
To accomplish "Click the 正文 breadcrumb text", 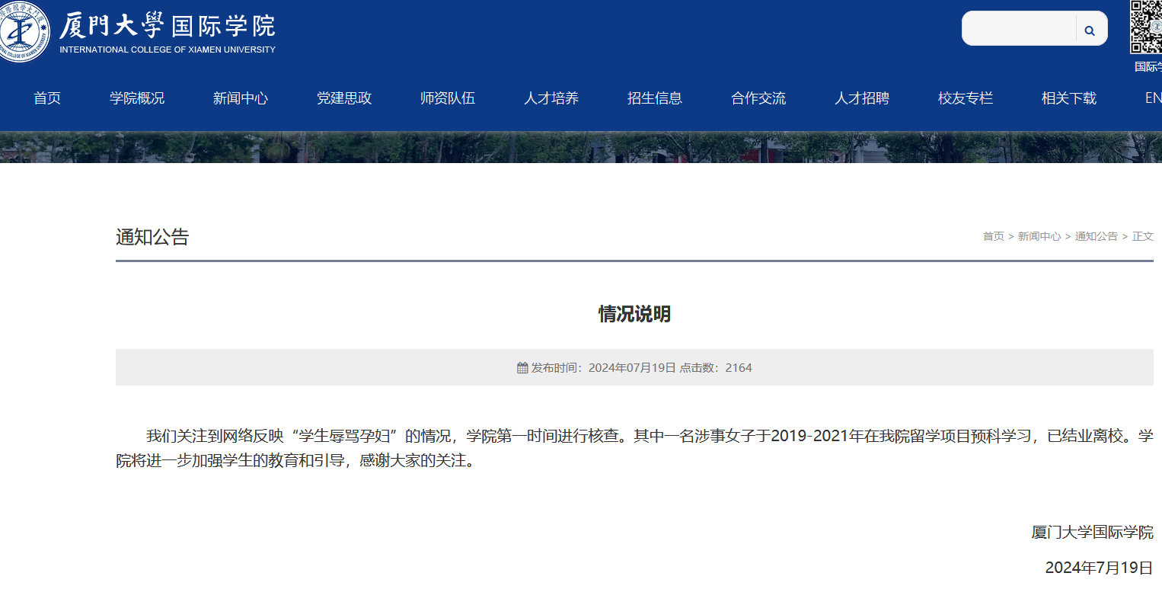I will 1143,236.
